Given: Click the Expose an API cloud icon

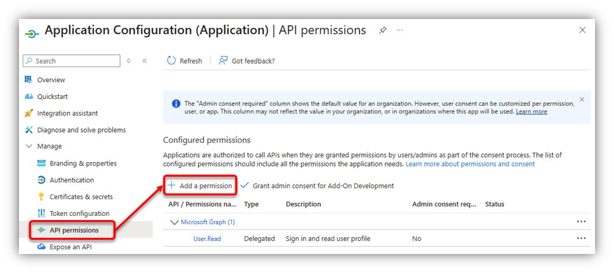Looking at the screenshot, I should point(41,247).
